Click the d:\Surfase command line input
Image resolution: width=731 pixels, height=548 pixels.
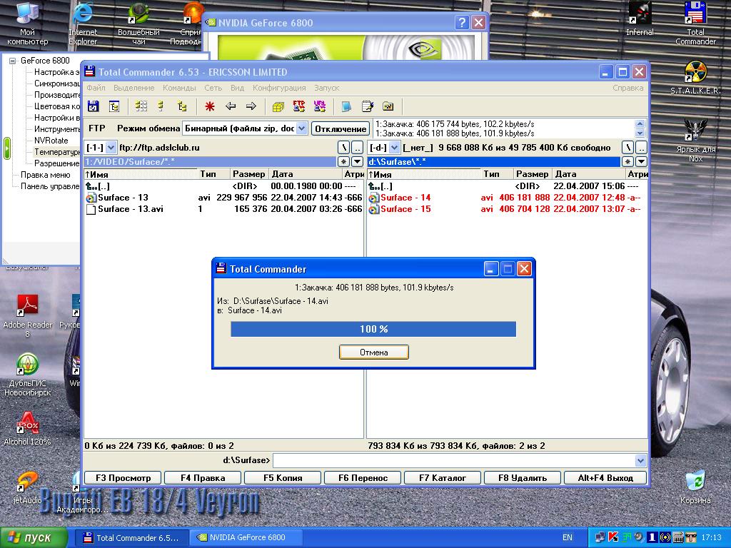(x=453, y=460)
